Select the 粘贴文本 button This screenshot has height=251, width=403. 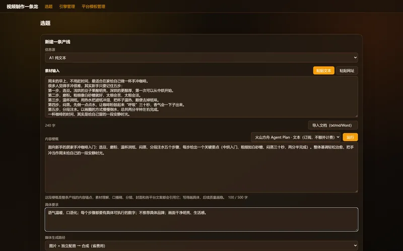point(323,70)
